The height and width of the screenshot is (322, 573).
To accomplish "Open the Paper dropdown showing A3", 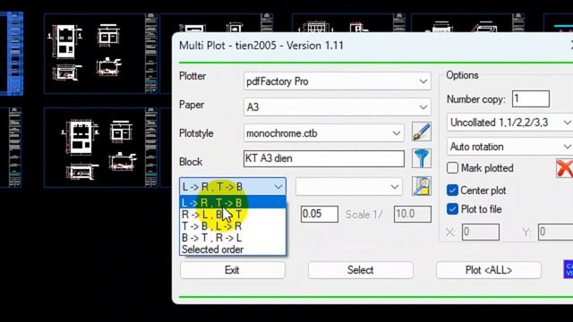I will coord(338,107).
